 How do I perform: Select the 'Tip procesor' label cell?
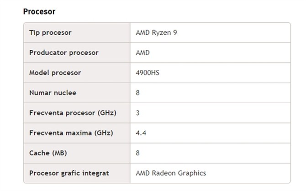click(50, 32)
